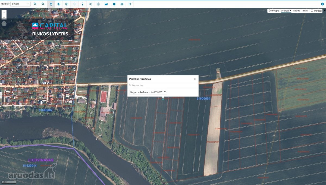Open the map compare swipe tool
326x185 pixels.
tap(98, 4)
